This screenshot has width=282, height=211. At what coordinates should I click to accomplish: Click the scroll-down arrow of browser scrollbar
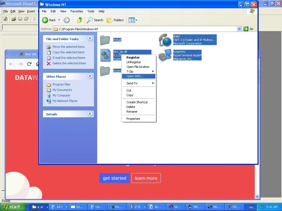[257, 197]
